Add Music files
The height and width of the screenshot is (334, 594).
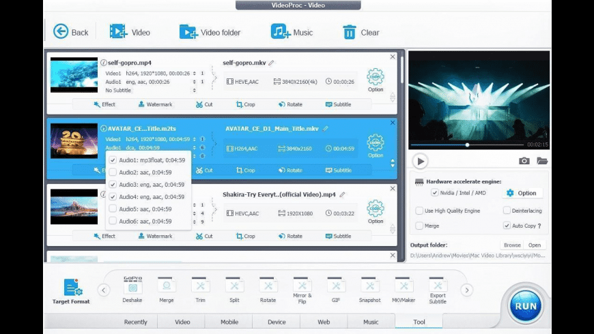pyautogui.click(x=292, y=32)
